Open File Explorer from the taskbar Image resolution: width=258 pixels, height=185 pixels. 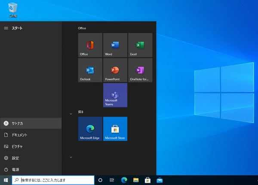click(136, 180)
